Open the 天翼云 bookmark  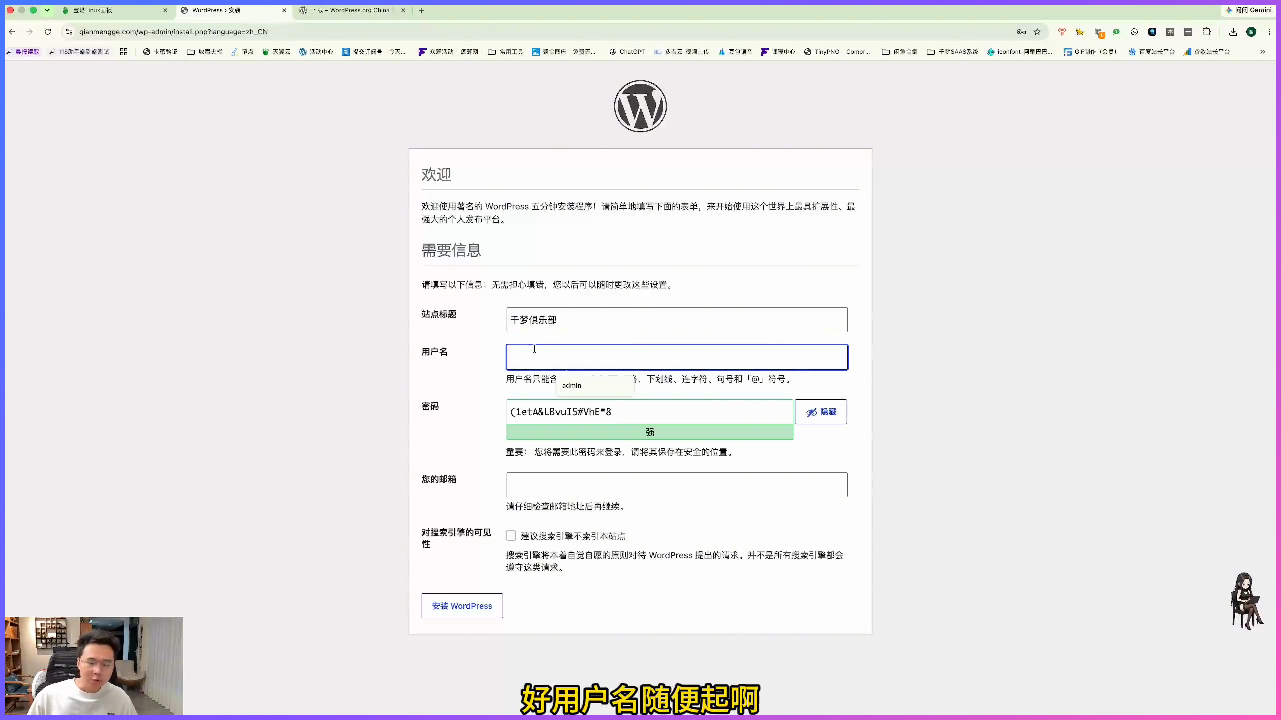(x=276, y=52)
